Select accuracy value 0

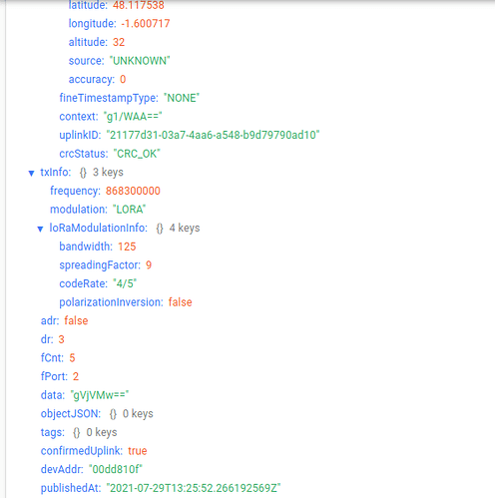pos(123,79)
